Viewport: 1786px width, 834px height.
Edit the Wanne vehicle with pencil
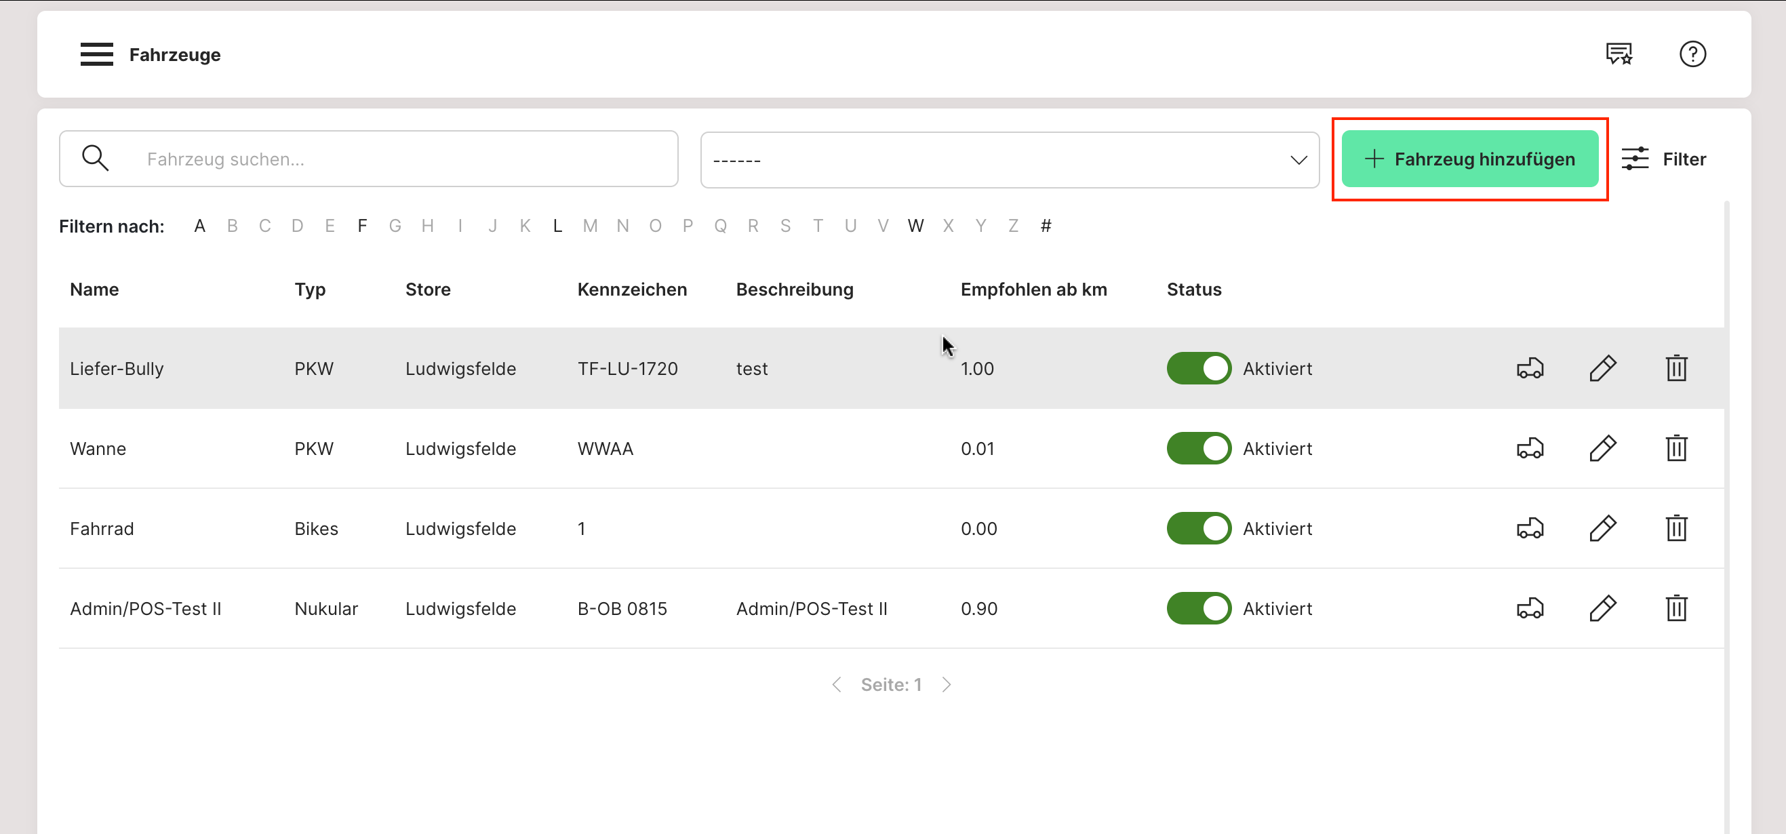click(1602, 449)
